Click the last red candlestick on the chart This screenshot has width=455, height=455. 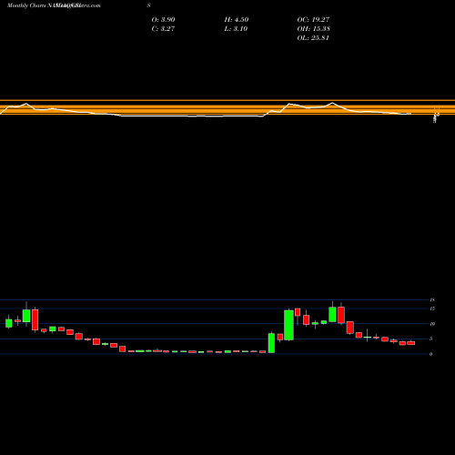click(x=411, y=343)
